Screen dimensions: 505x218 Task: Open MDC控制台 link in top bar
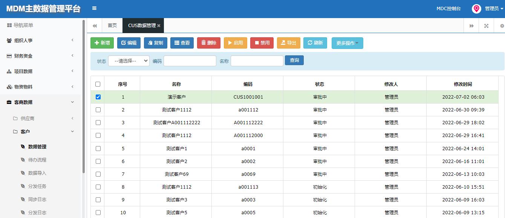pos(448,8)
